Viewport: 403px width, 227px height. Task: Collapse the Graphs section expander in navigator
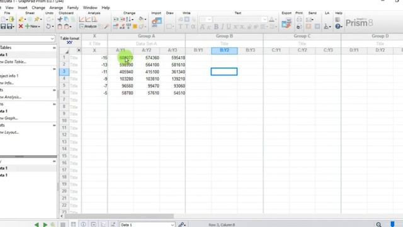54,104
